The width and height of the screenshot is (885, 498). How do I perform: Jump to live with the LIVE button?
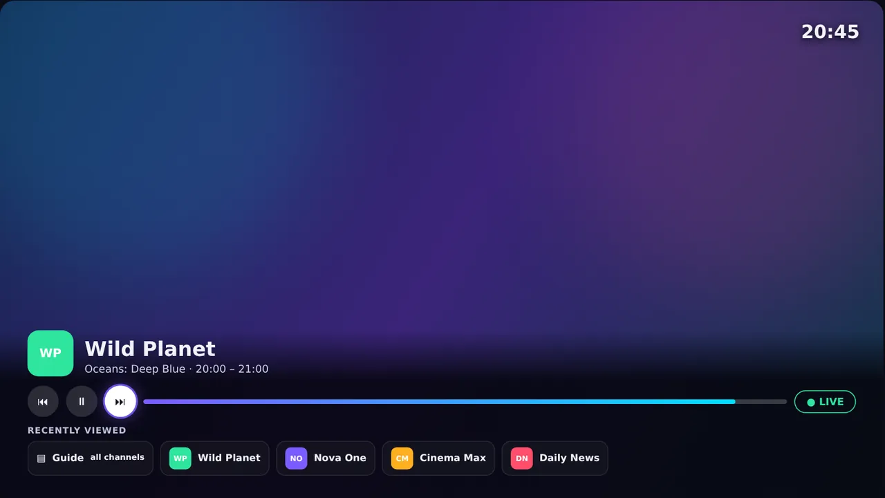tap(825, 402)
